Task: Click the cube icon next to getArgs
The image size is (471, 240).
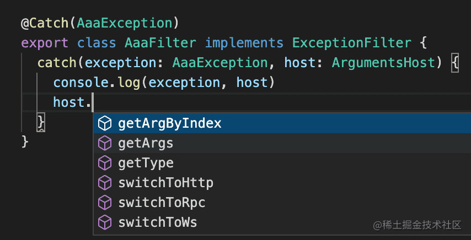Action: [105, 143]
